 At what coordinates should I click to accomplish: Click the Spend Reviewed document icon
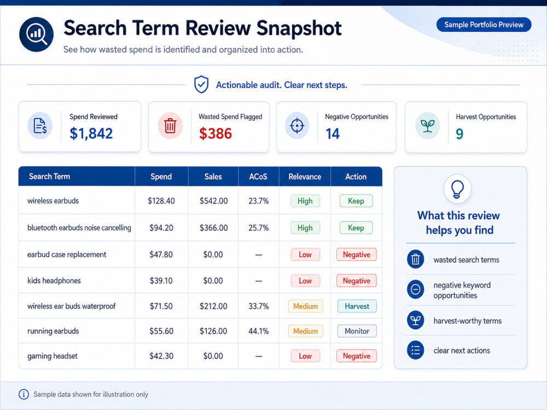click(x=40, y=126)
